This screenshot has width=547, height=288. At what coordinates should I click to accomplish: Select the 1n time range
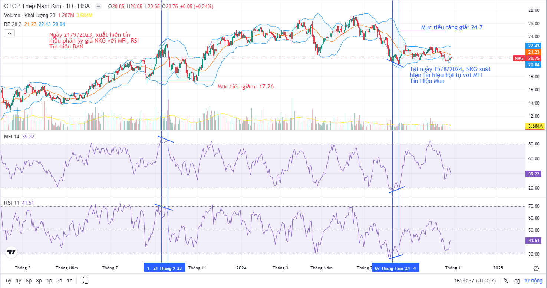(x=70, y=281)
